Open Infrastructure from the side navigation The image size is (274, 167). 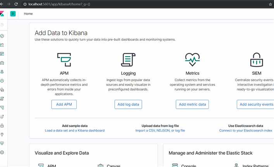tap(2, 90)
